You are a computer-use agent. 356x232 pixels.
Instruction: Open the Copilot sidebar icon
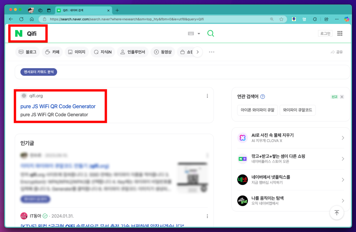(346, 19)
